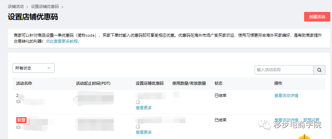The image size is (332, 139).
Task: Click the 设置店铺优惠码 column header
Action: tap(150, 83)
